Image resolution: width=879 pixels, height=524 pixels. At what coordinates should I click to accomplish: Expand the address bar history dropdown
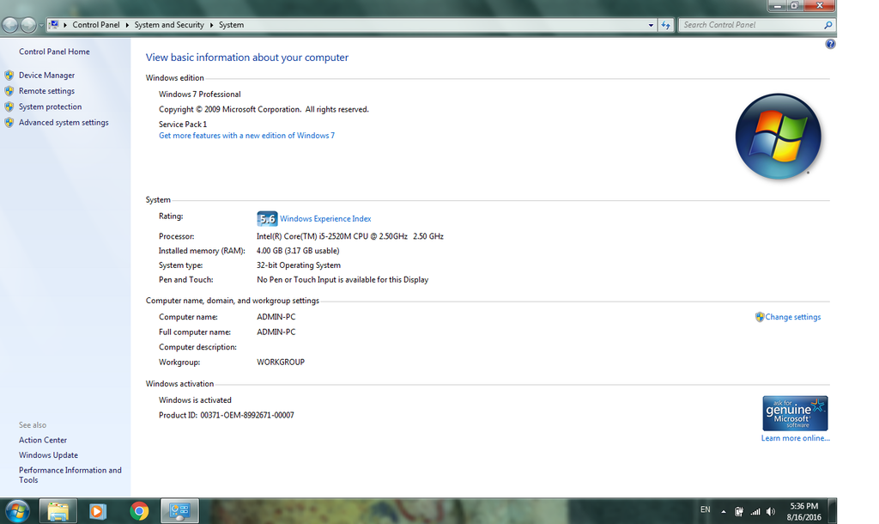pyautogui.click(x=651, y=25)
